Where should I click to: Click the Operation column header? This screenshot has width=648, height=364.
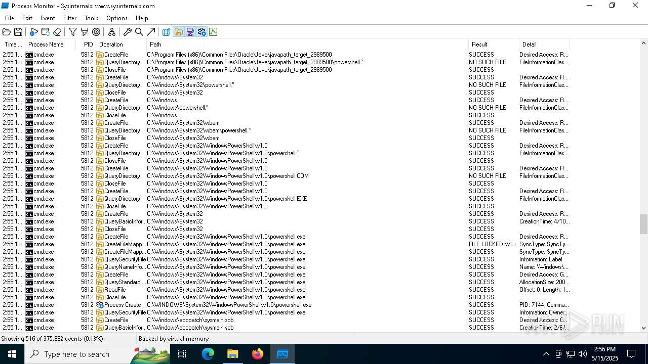[x=121, y=44]
